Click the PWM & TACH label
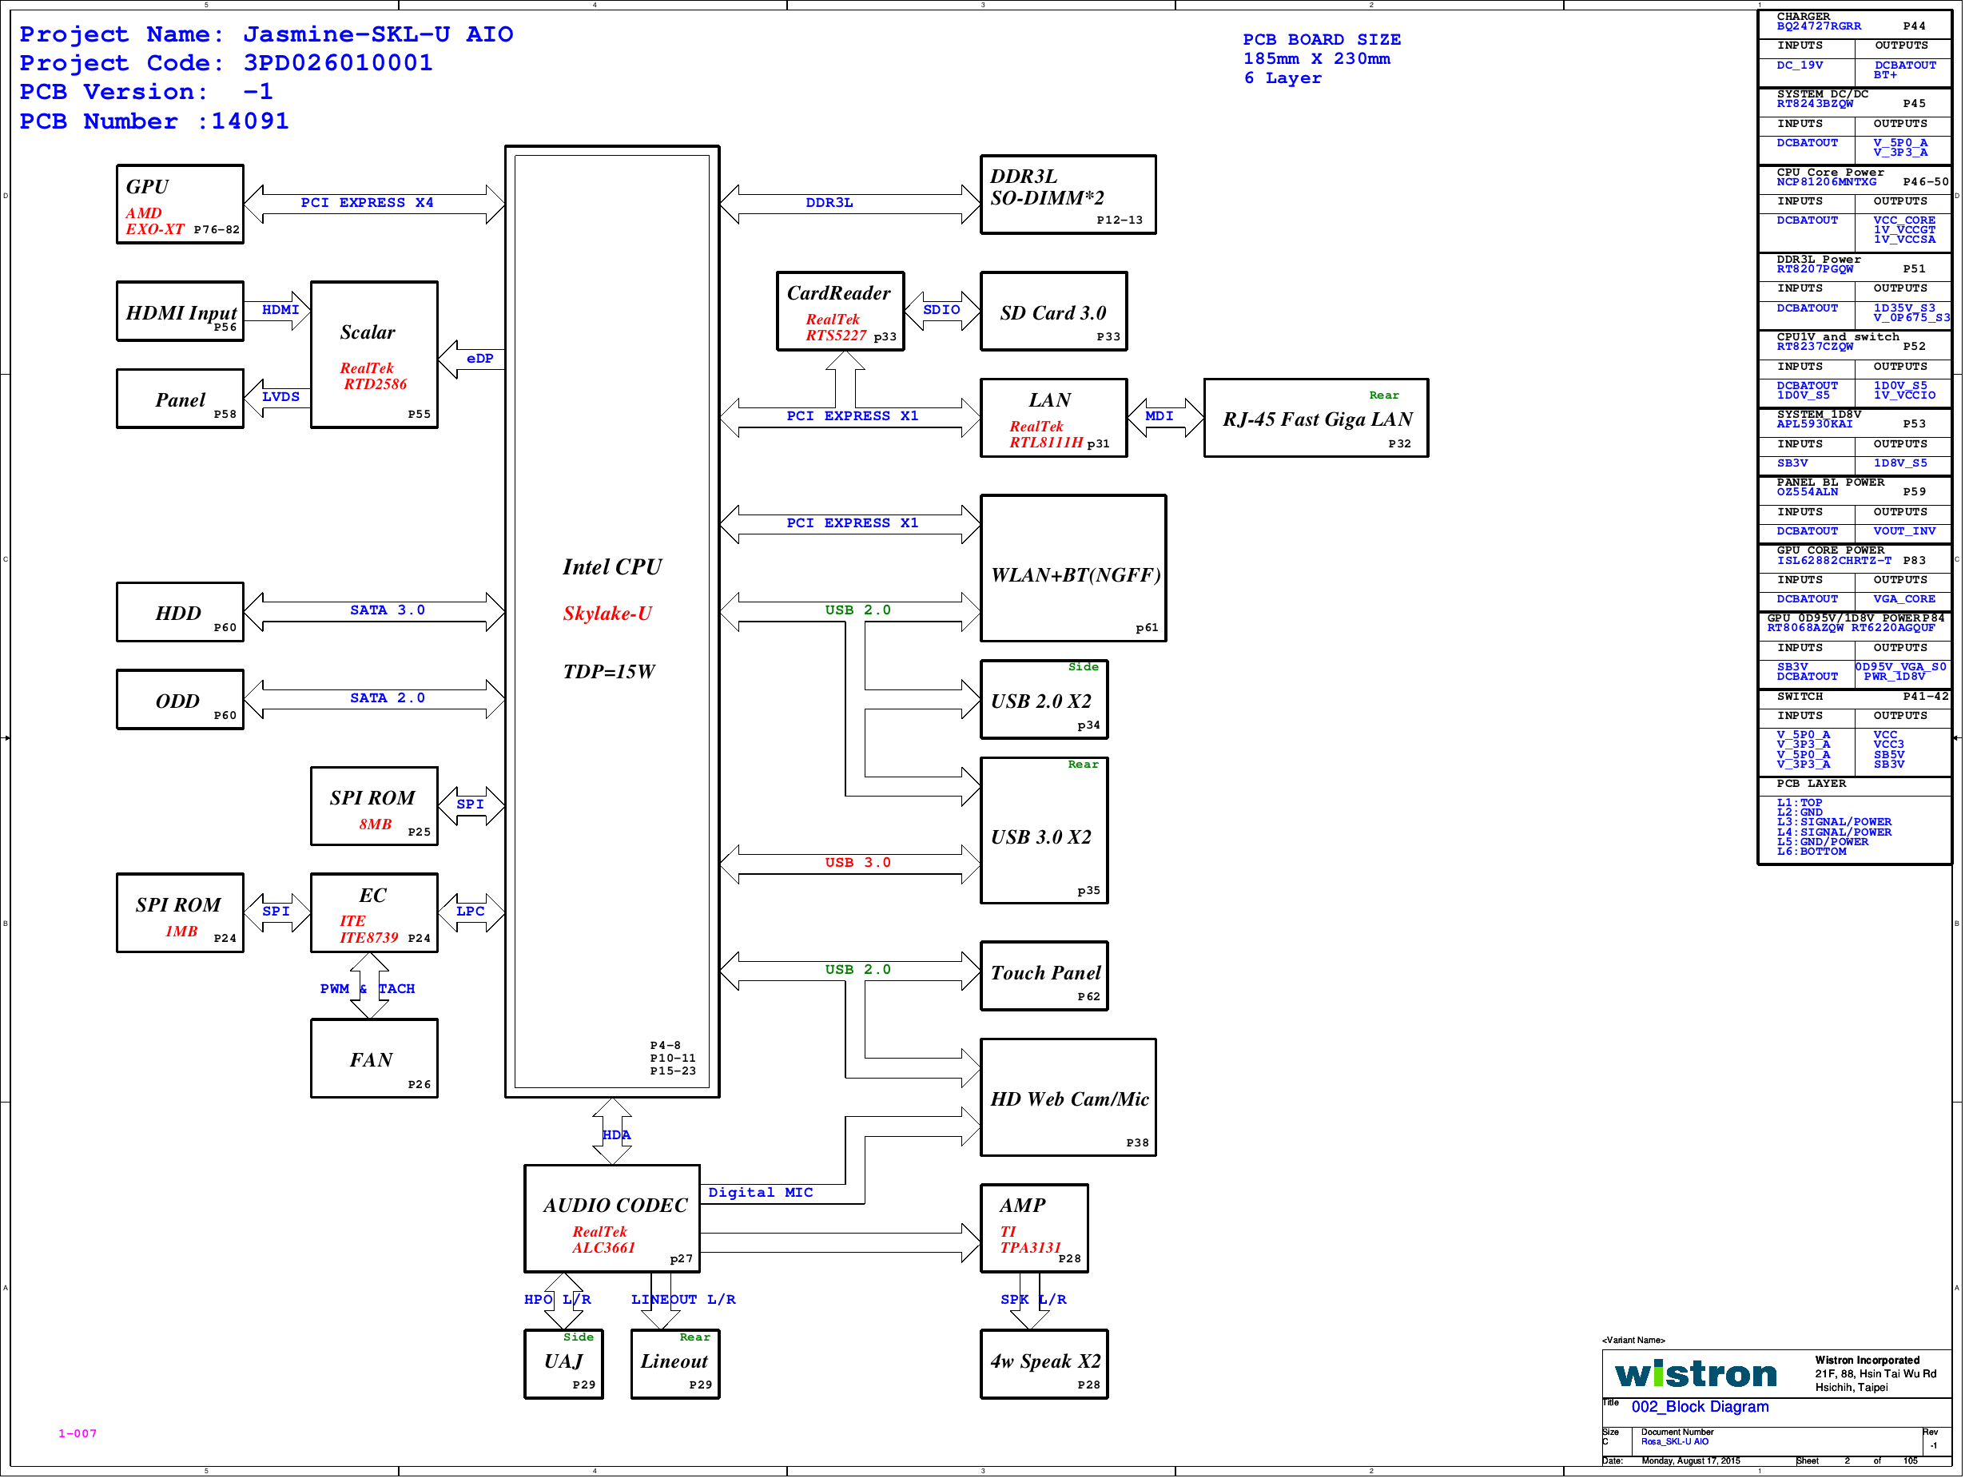This screenshot has width=1965, height=1478. [367, 988]
